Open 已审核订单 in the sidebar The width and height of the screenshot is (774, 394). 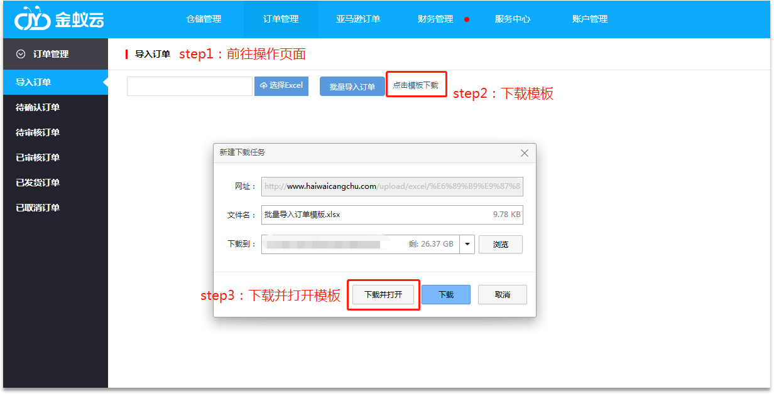38,157
